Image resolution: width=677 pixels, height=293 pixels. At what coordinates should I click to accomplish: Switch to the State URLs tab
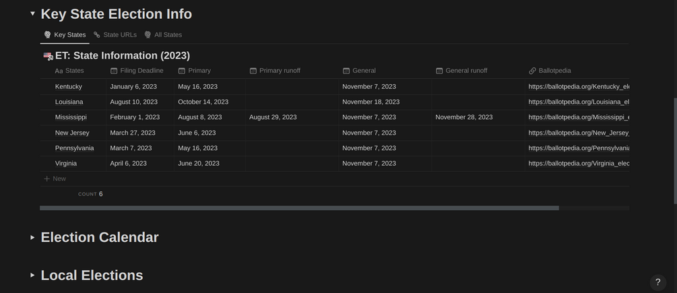tap(115, 35)
